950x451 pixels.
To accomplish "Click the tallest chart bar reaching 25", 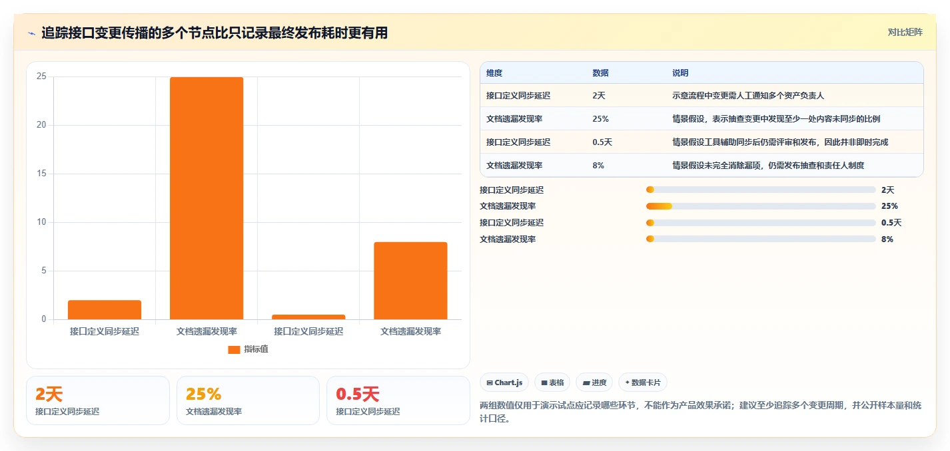I will [x=207, y=198].
